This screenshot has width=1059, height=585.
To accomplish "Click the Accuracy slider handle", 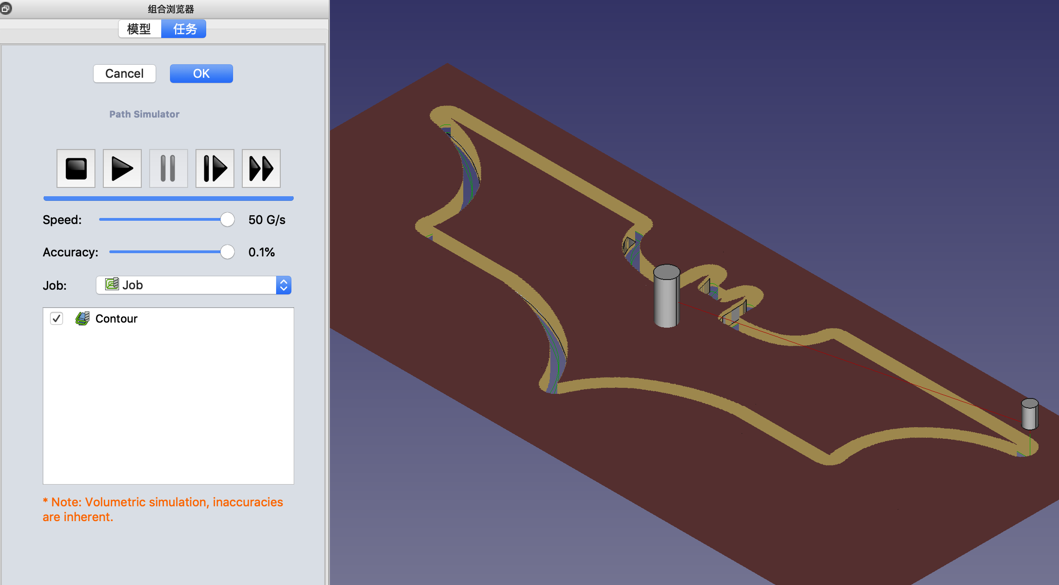I will pos(227,252).
